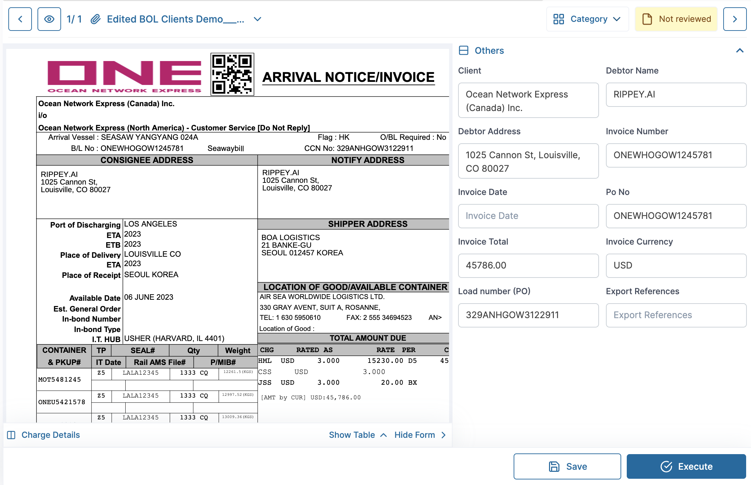Click the Edited BOL Clients Demo filename
Screen dimensions: 751x485
point(175,19)
